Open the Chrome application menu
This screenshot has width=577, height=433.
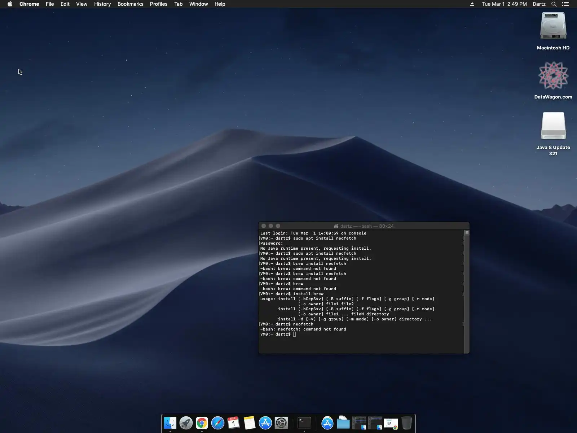[29, 4]
